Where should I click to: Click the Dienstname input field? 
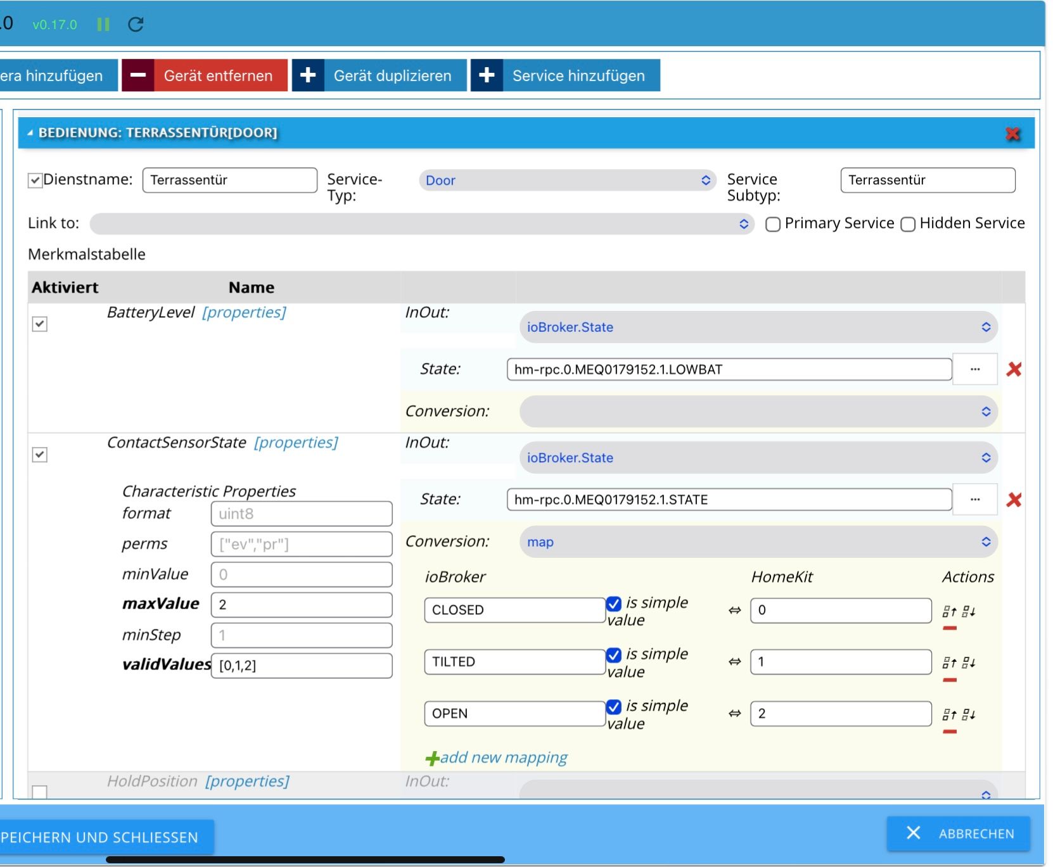[230, 180]
